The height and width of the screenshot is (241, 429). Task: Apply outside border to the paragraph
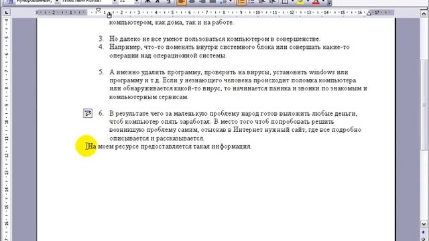pos(285,1)
